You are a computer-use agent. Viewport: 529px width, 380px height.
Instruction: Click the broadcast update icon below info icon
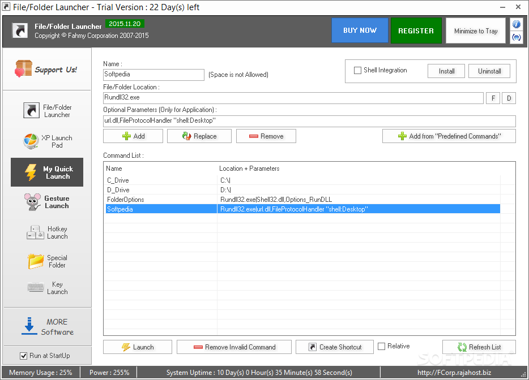pyautogui.click(x=516, y=37)
